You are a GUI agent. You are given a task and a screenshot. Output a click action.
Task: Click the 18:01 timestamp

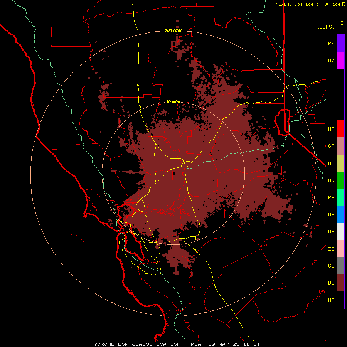click(x=252, y=344)
